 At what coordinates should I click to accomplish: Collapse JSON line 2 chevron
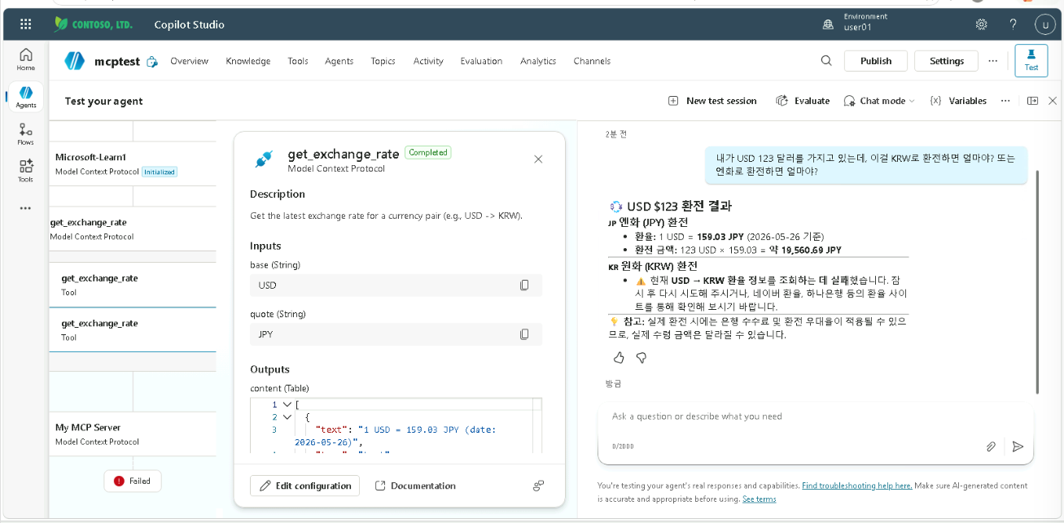[x=287, y=416]
